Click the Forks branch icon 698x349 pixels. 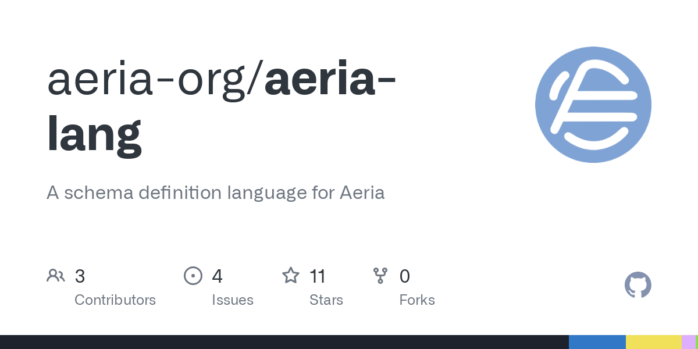380,276
